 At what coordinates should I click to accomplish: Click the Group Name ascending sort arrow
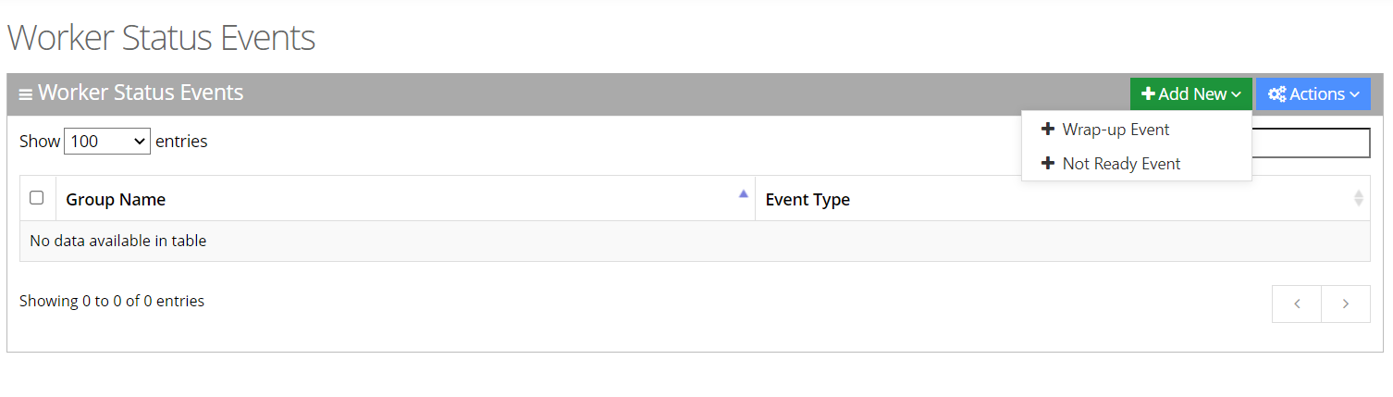click(743, 194)
